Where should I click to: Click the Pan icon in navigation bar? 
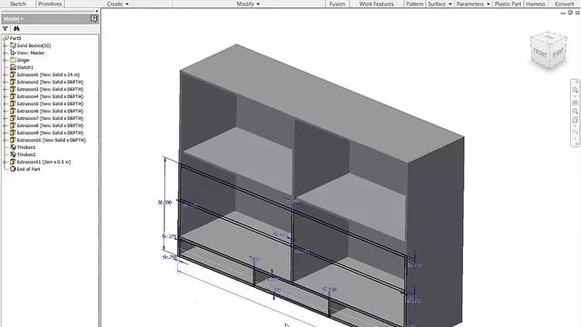576,103
